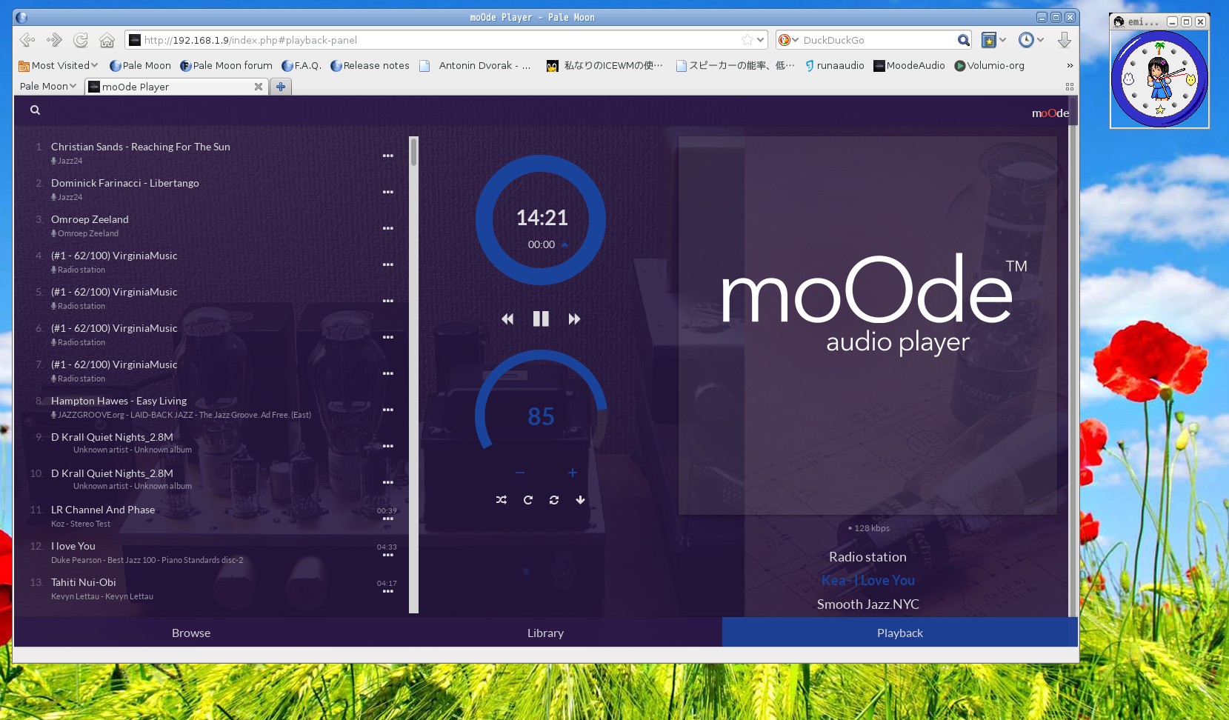
Task: Expand the Pale Moon application menu
Action: pos(48,87)
